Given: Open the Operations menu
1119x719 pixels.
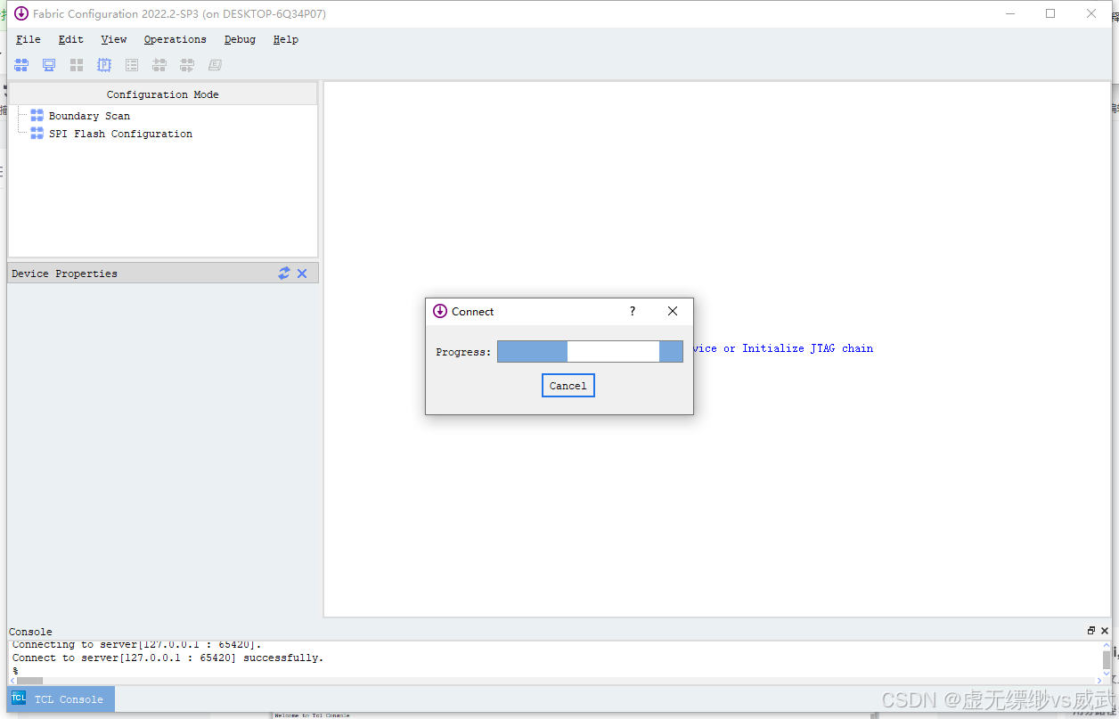Looking at the screenshot, I should tap(176, 39).
